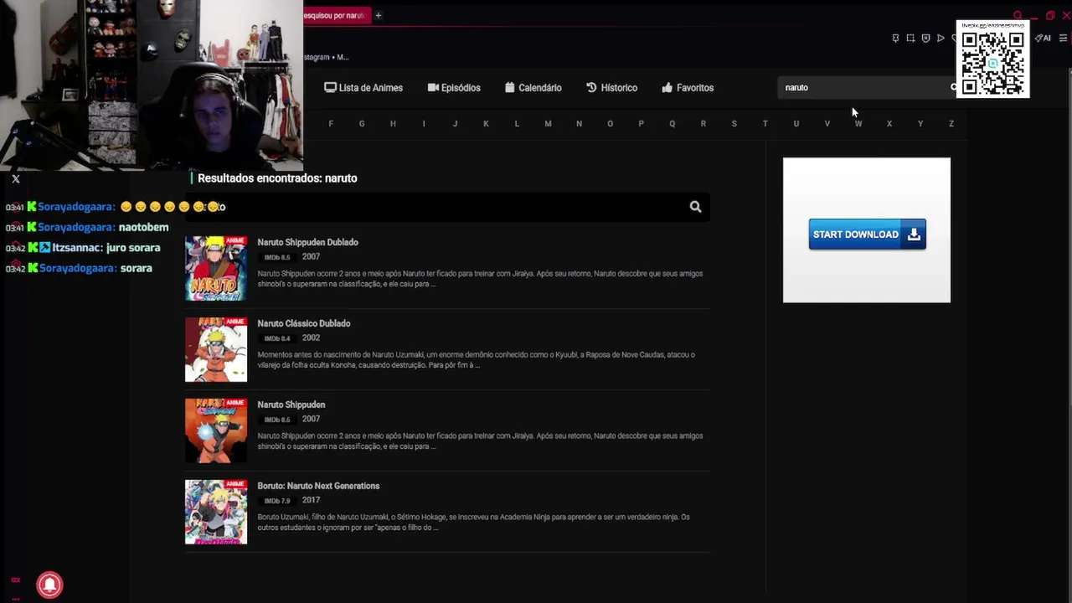Click Boruto description text
Viewport: 1072px width, 603px height.
[x=473, y=523]
